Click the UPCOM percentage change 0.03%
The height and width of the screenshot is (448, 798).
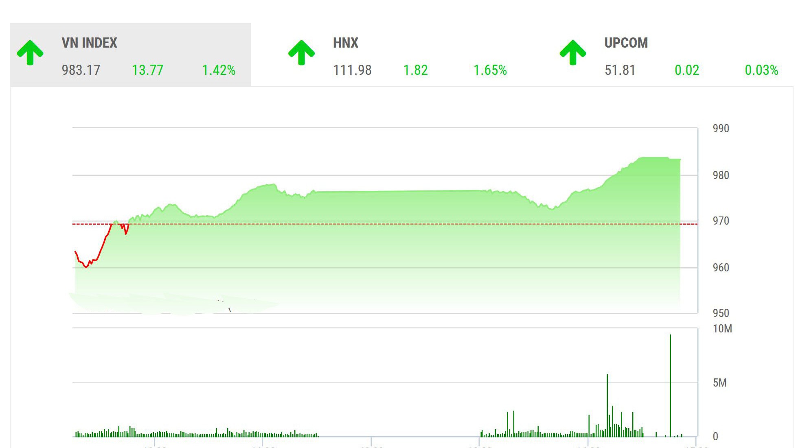point(761,70)
